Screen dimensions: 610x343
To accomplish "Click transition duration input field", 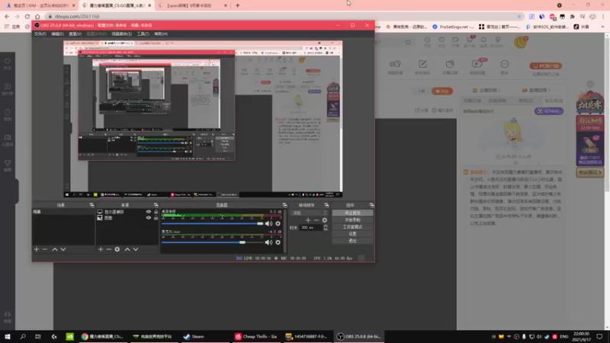I will [x=310, y=227].
